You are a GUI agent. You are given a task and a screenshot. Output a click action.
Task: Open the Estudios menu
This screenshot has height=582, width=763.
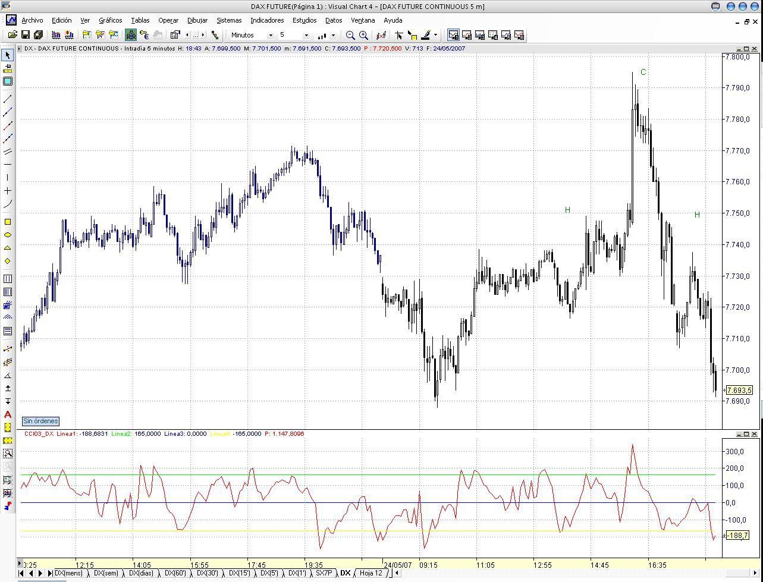tap(304, 20)
